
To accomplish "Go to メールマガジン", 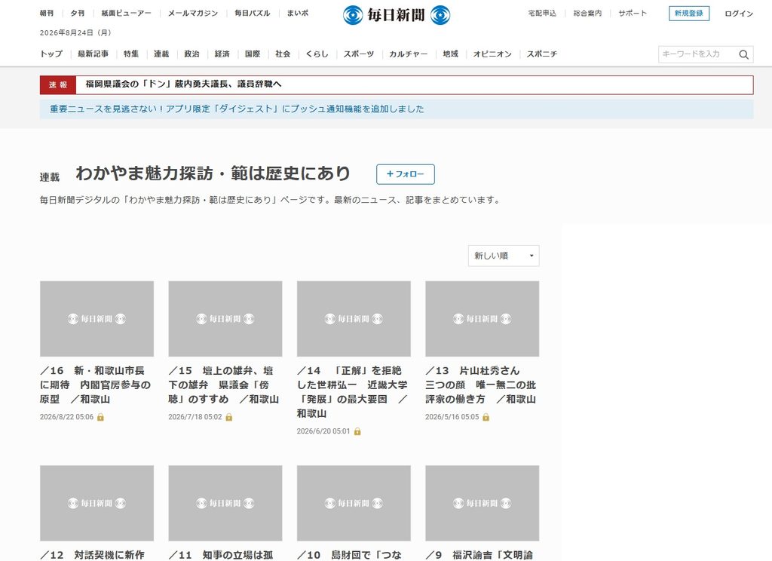I will click(192, 14).
